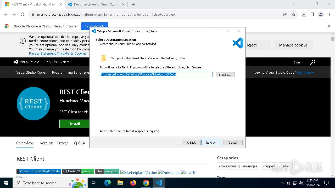Click the Browse... button in Setup

click(x=225, y=75)
